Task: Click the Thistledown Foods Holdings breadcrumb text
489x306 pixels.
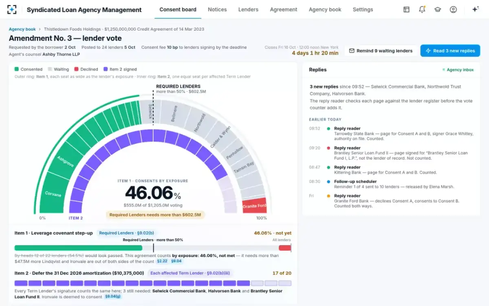Action: tap(73, 29)
